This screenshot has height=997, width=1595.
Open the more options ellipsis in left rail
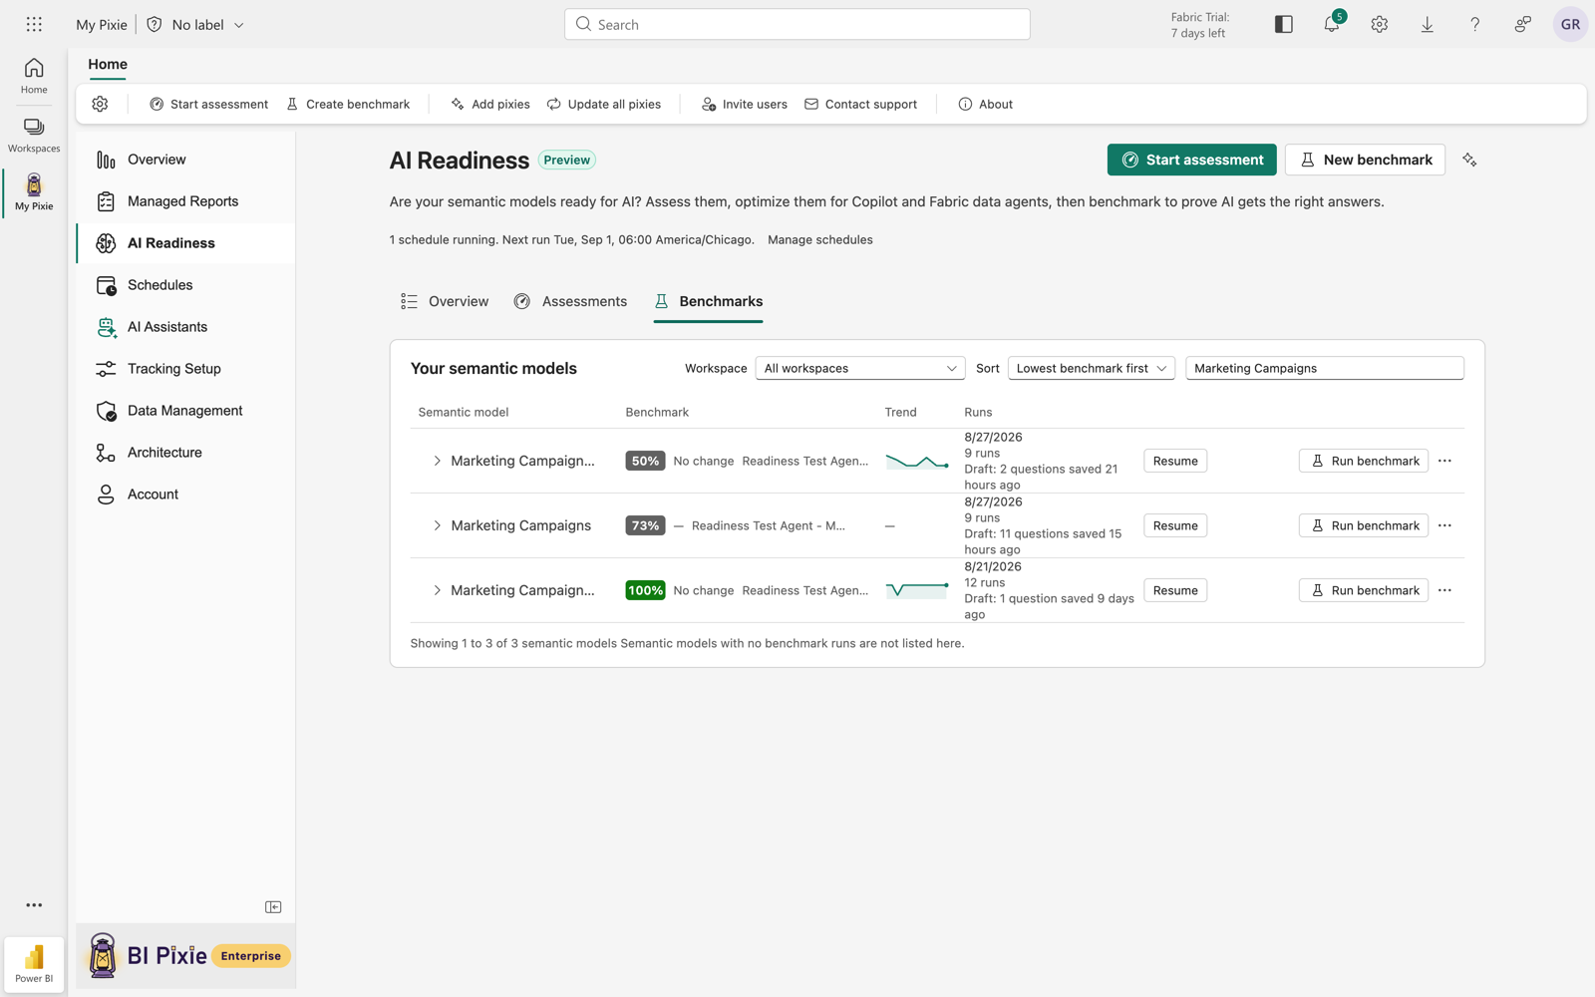[34, 905]
